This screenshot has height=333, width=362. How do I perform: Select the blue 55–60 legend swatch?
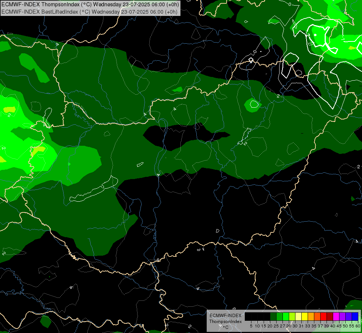[x=355, y=316]
